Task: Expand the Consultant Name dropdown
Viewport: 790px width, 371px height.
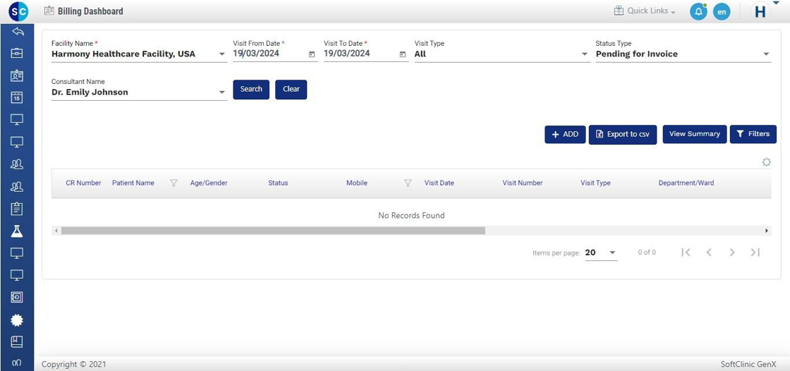Action: tap(222, 92)
